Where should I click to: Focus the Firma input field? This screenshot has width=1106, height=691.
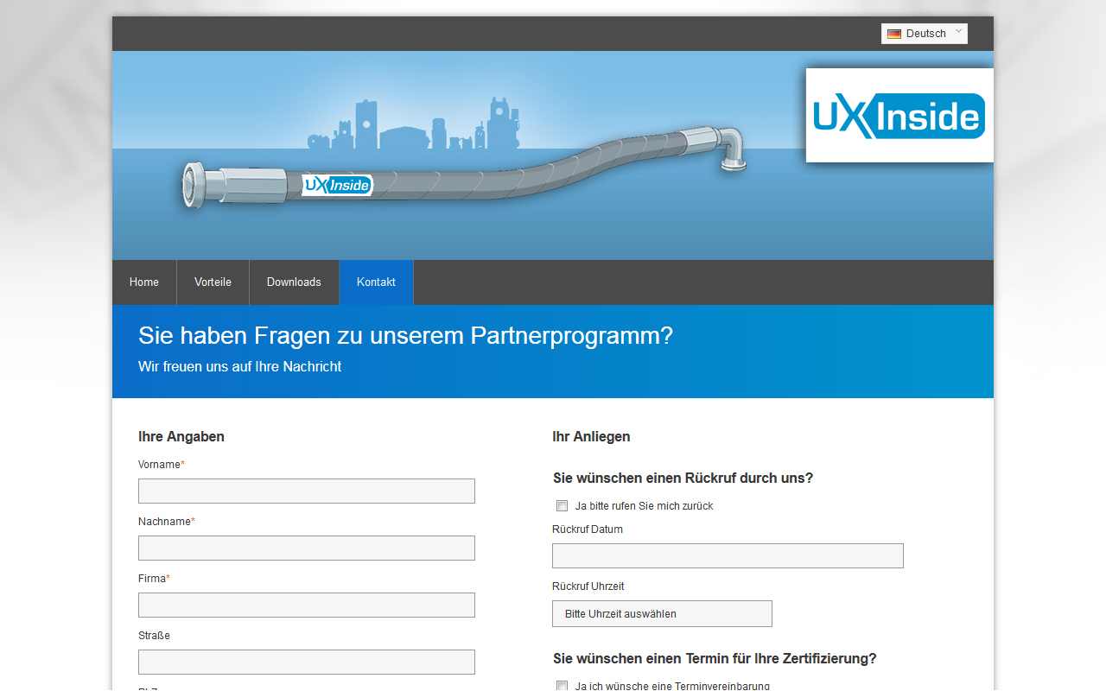point(307,605)
